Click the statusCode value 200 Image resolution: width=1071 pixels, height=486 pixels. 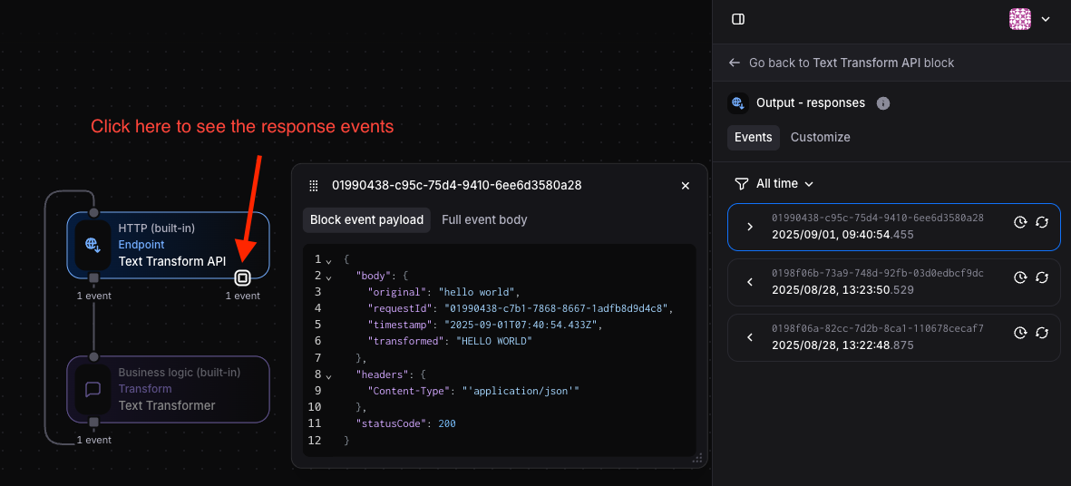tap(447, 423)
